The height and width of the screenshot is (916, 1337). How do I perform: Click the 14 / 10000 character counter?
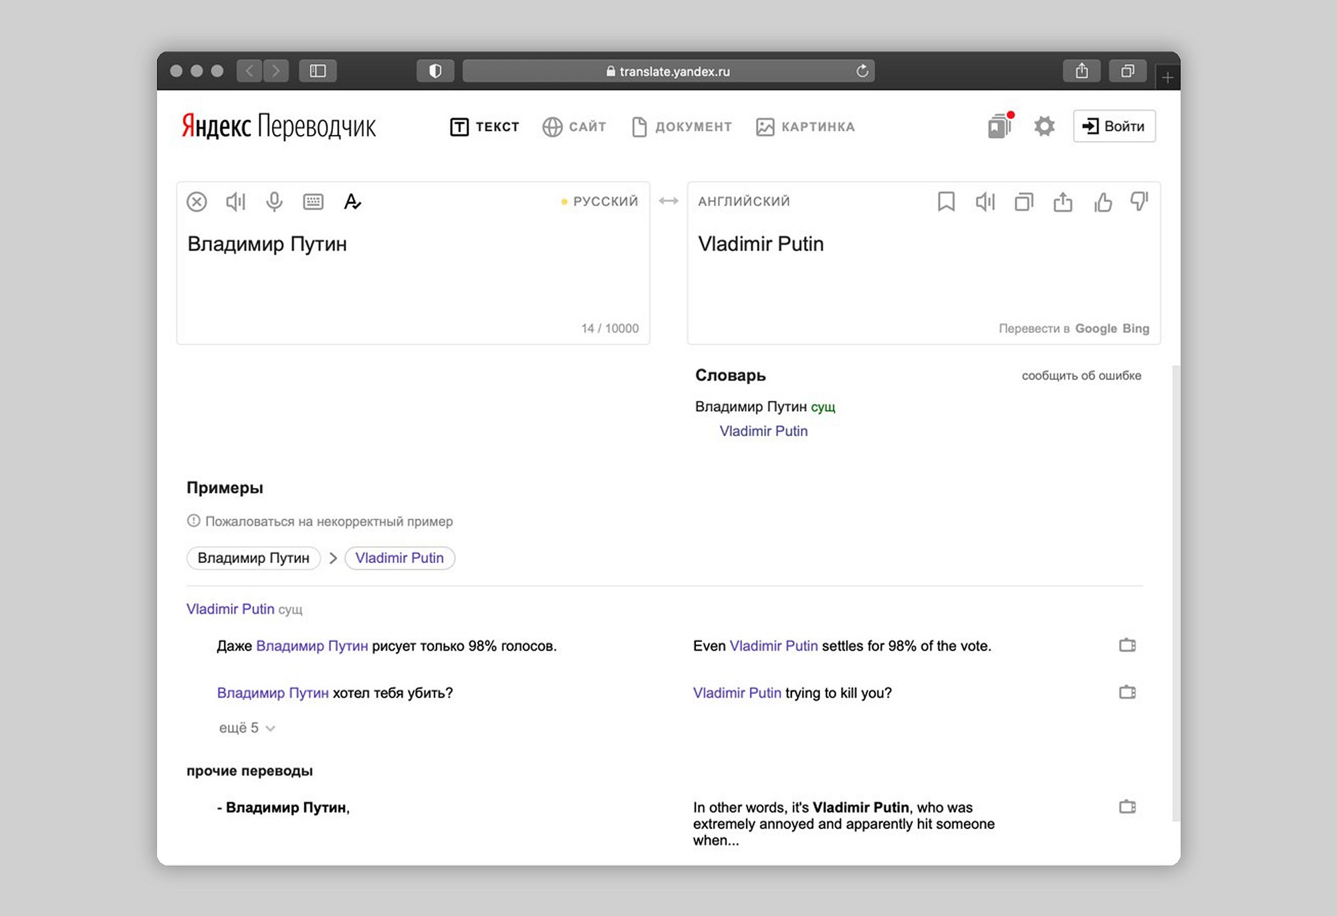coord(610,328)
